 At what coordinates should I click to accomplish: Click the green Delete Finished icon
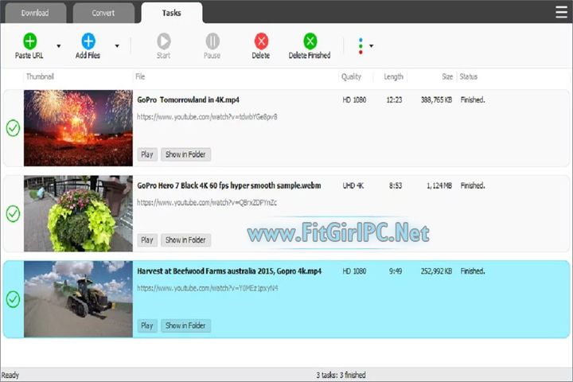310,41
